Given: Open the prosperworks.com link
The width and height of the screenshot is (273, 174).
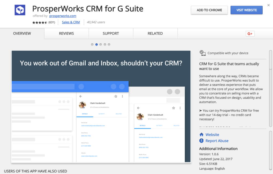Looking at the screenshot, I should point(63,16).
